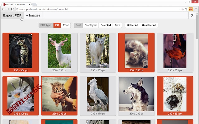Bookmark this page with the star icon
This screenshot has width=199, height=124.
[186, 9]
